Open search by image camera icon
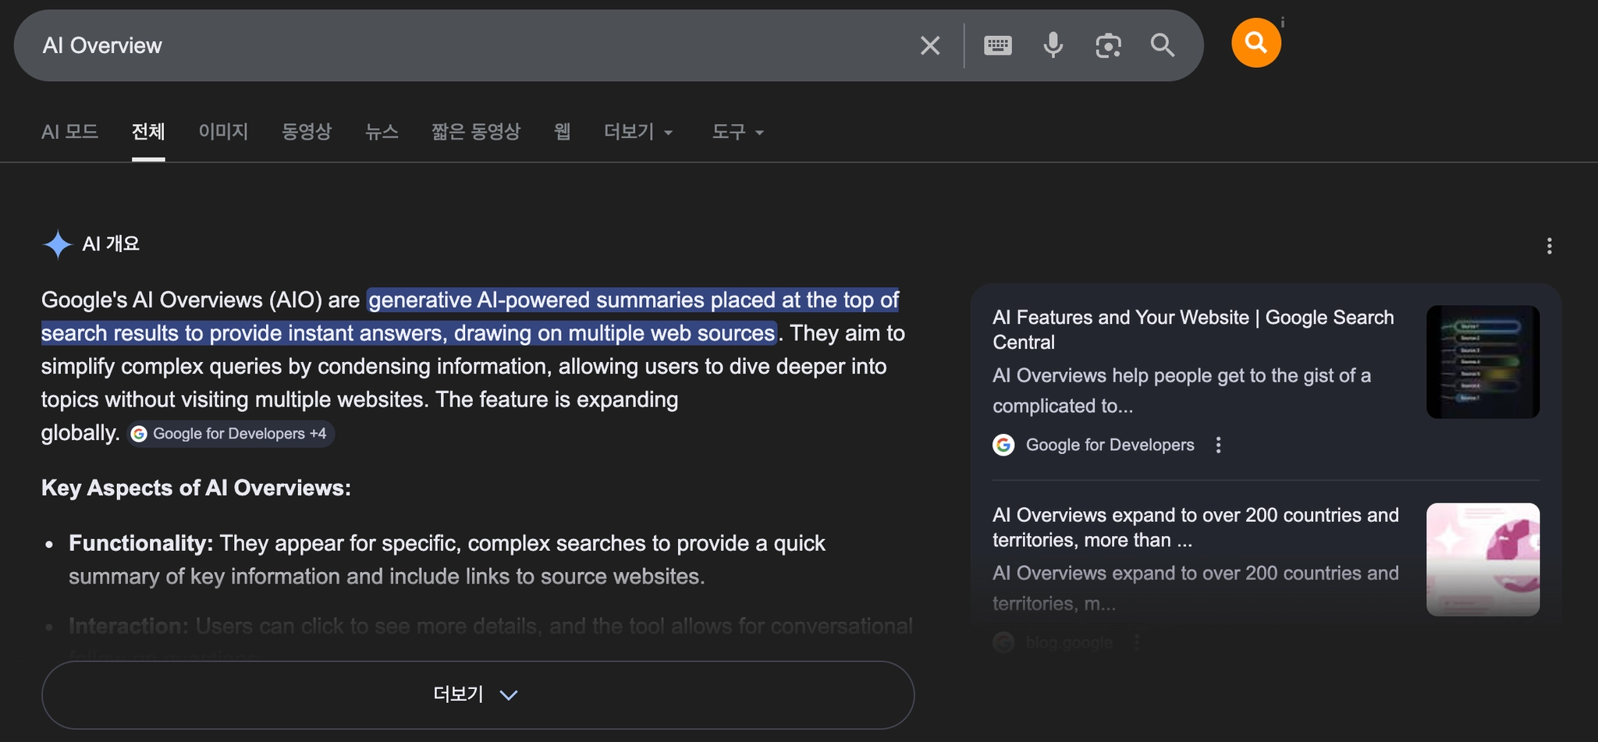The height and width of the screenshot is (742, 1598). click(x=1108, y=45)
